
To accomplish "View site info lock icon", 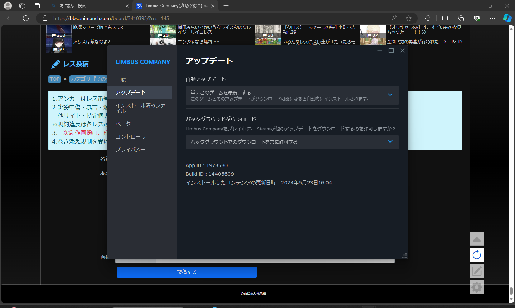I will click(x=45, y=18).
